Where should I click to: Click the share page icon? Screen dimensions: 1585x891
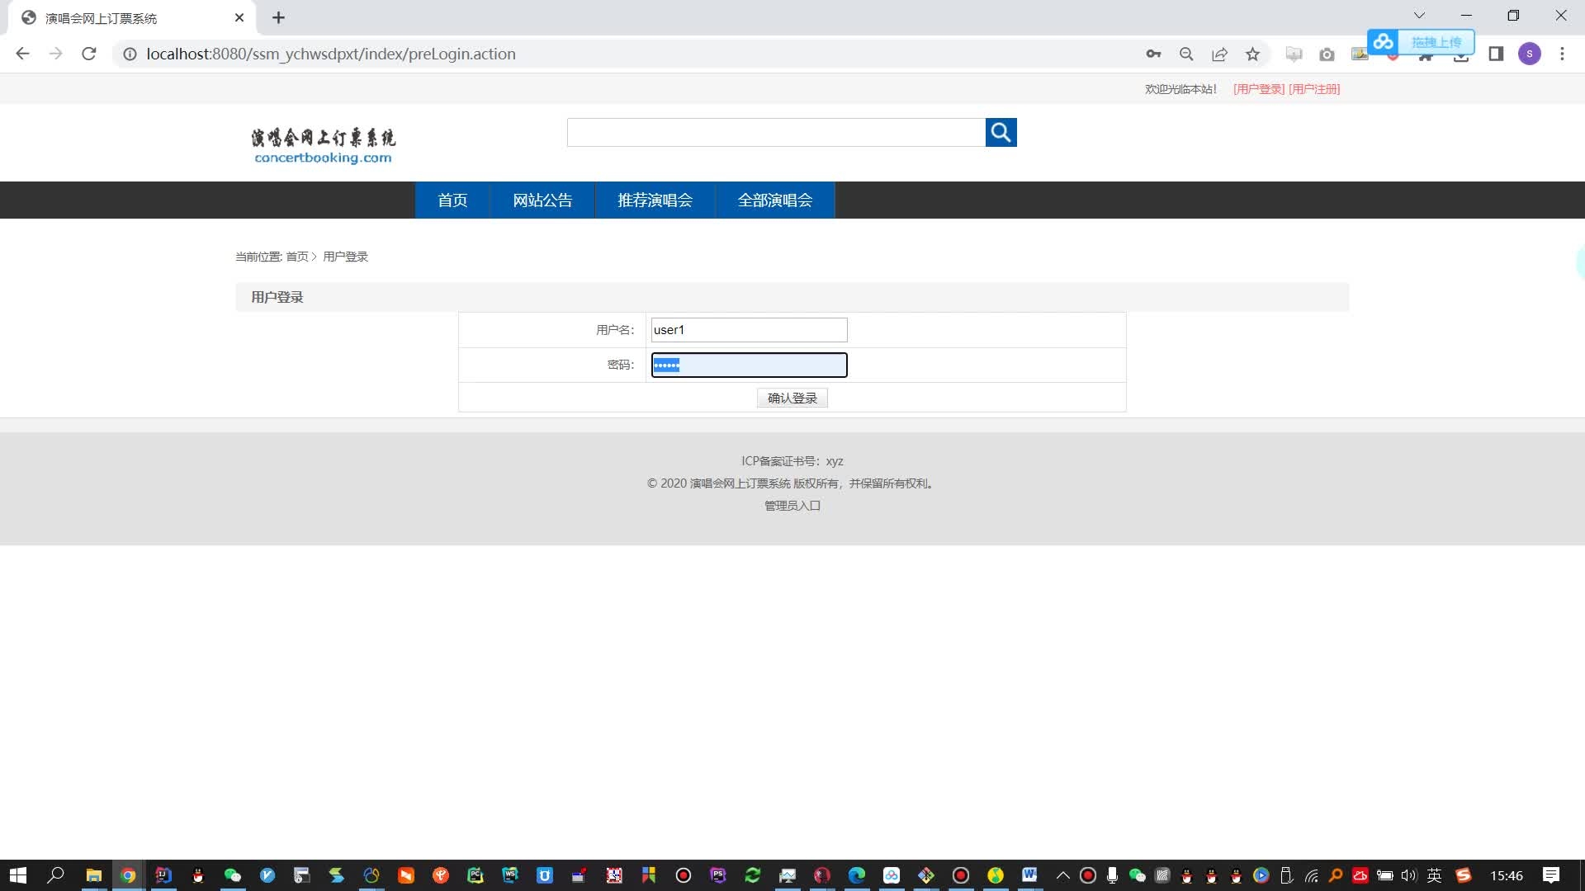click(x=1219, y=54)
